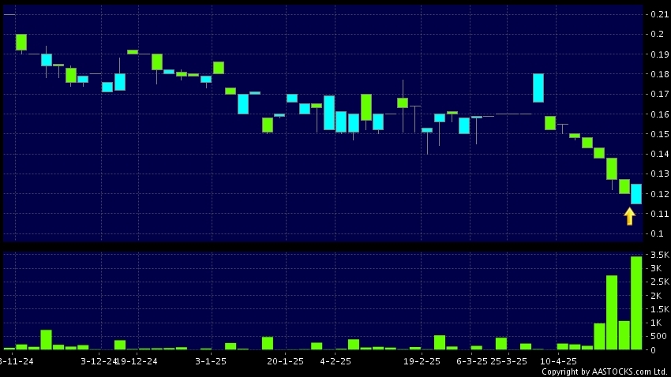Click the 0.19 price axis label
Image resolution: width=671 pixels, height=377 pixels.
pos(659,54)
